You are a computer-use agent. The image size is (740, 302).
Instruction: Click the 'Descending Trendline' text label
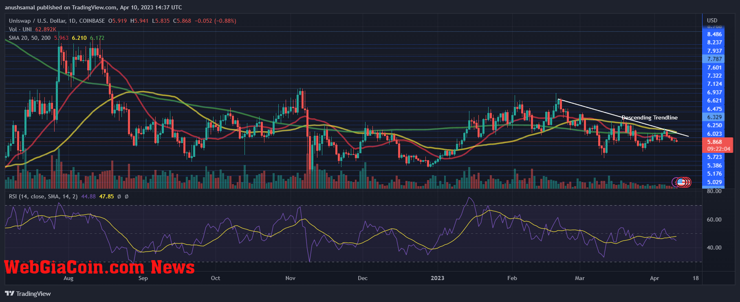tap(650, 117)
